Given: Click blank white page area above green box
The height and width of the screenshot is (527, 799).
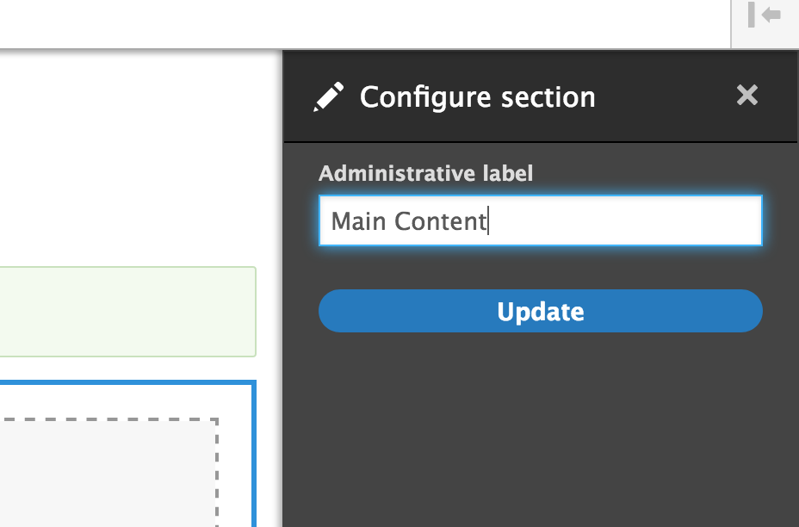Looking at the screenshot, I should pos(138,155).
